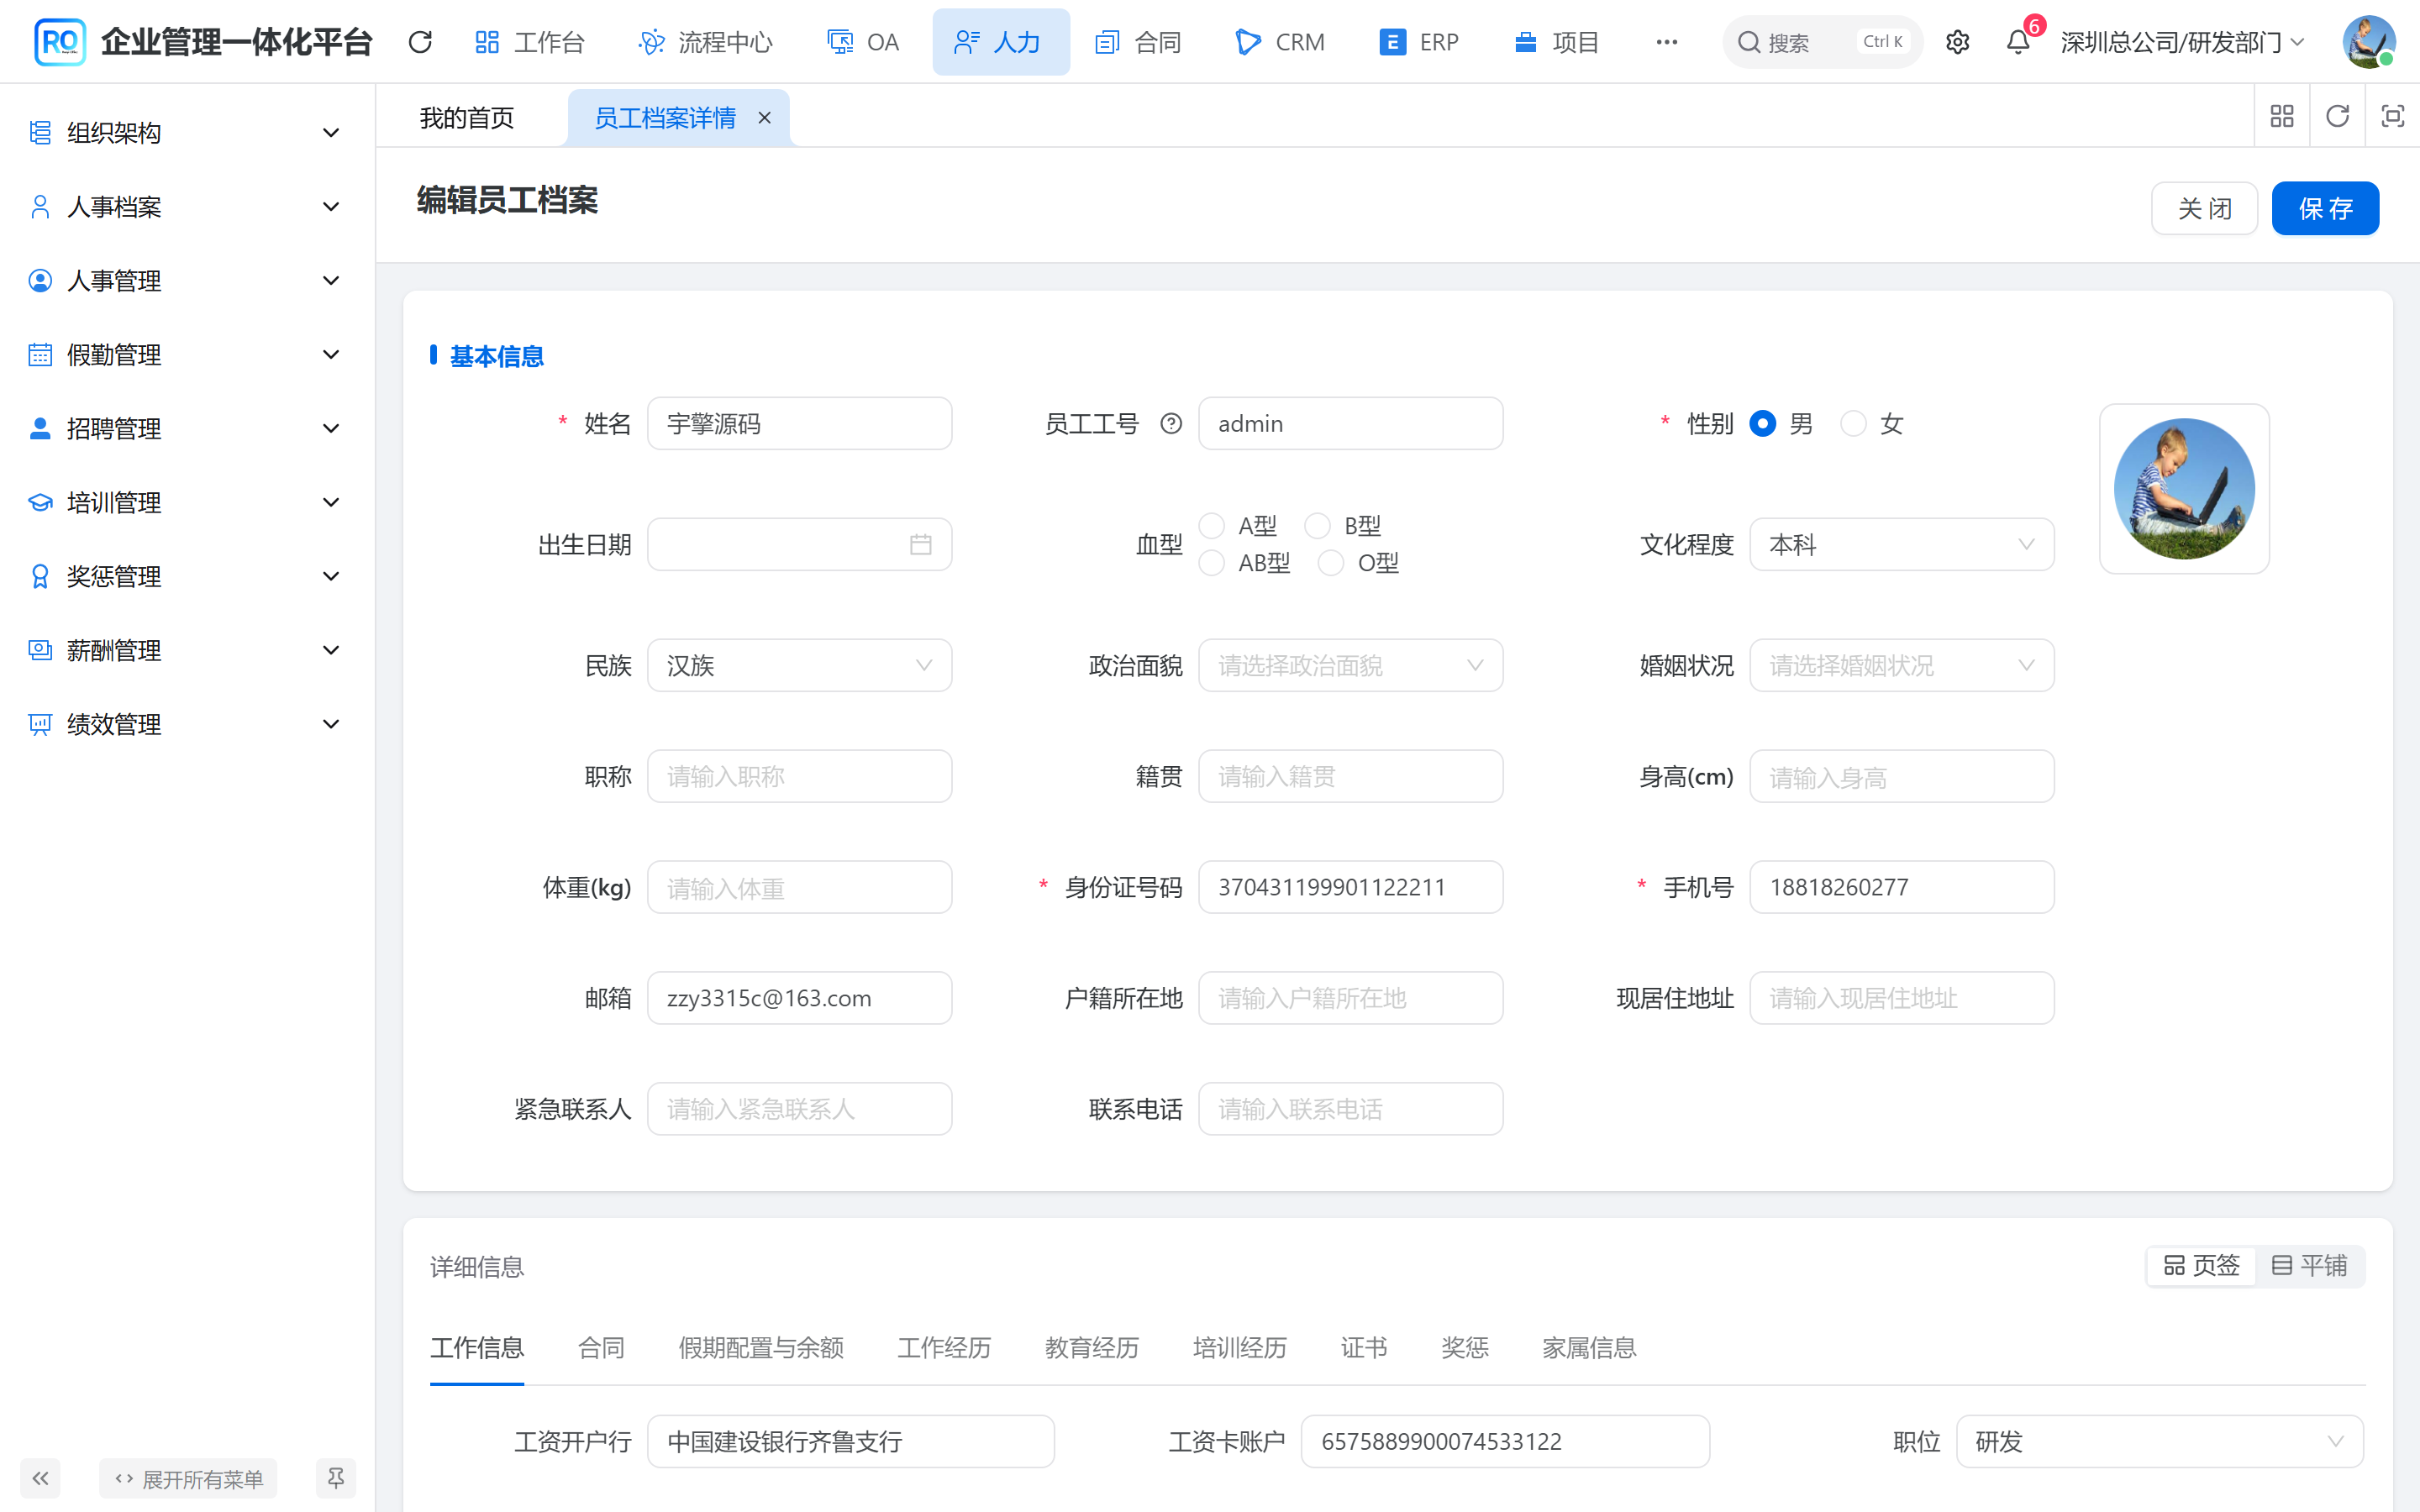Open the notifications bell icon
Image resolution: width=2420 pixels, height=1512 pixels.
tap(2018, 42)
